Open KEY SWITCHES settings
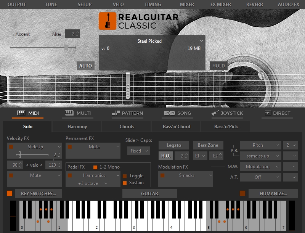This screenshot has width=305, height=233. 39,193
